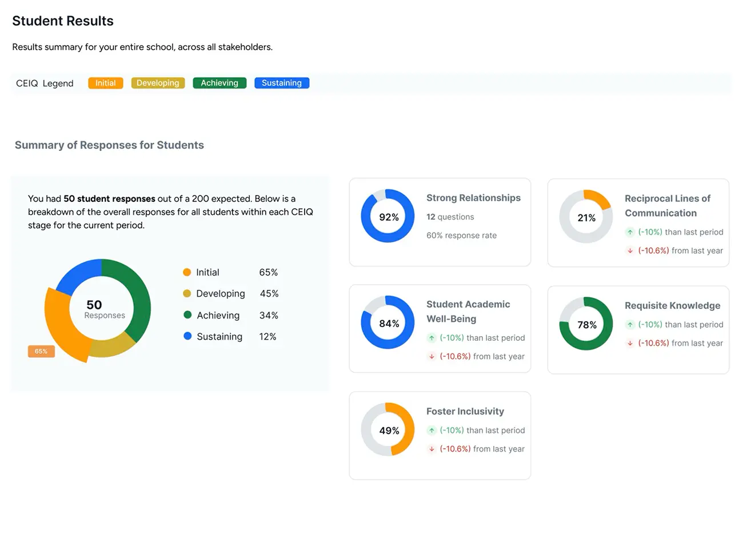Select the 78% Requisite Knowledge donut chart
This screenshot has width=743, height=534.
[586, 324]
